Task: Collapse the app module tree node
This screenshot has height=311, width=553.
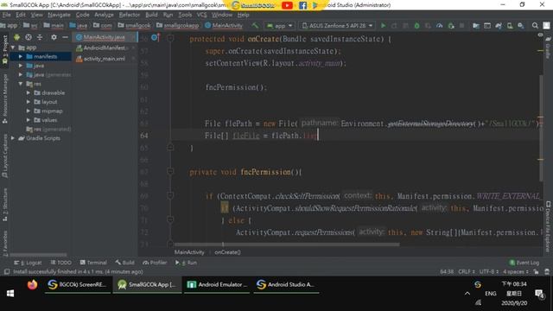Action: (x=13, y=48)
